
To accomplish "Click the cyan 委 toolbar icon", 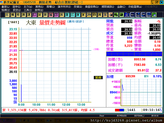I will pyautogui.click(x=67, y=15).
